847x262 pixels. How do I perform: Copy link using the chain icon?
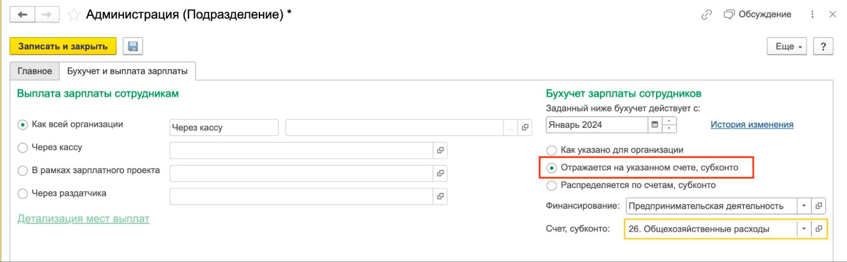(706, 15)
